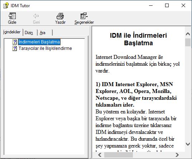Click the horizontal scrollbar left arrow
This screenshot has width=192, height=159.
[x=100, y=155]
